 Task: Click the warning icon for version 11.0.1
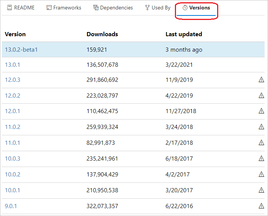(261, 142)
